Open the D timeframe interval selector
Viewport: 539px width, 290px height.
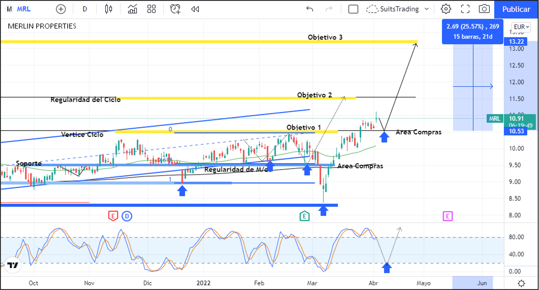(x=85, y=9)
